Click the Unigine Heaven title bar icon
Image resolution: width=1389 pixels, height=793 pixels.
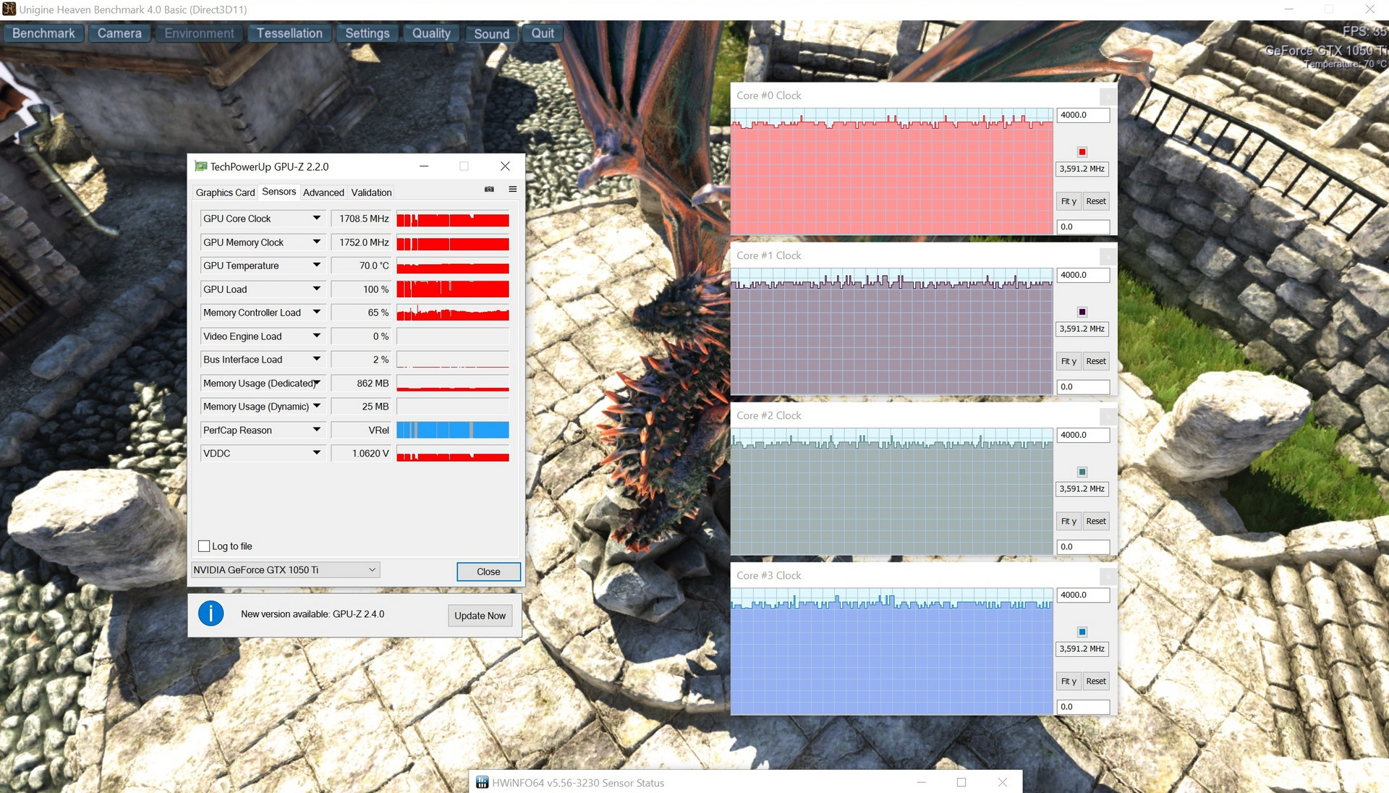coord(9,9)
